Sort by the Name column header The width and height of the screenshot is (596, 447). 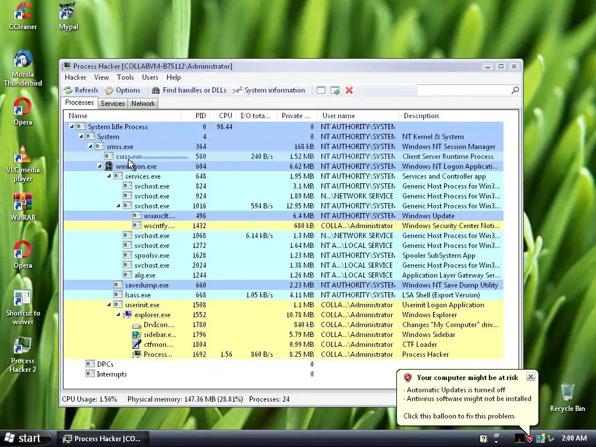(122, 116)
